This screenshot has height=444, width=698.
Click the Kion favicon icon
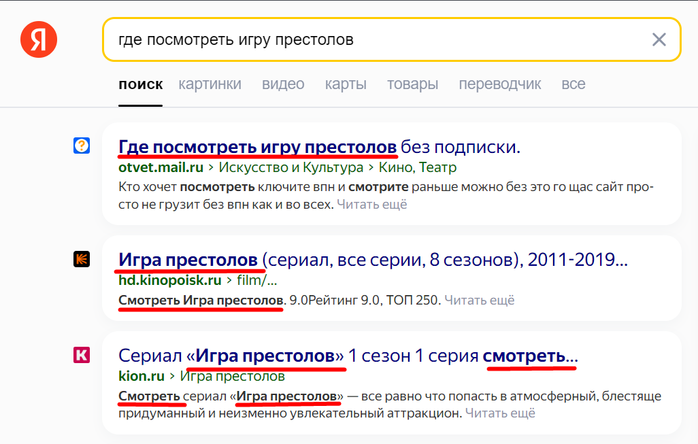82,354
